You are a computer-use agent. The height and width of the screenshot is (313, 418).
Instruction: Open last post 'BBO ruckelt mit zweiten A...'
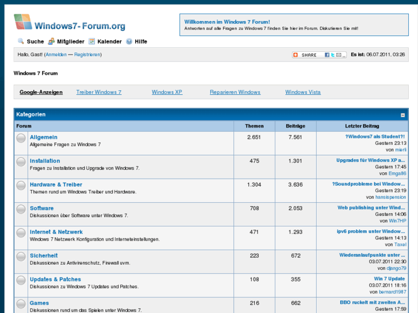pos(373,303)
